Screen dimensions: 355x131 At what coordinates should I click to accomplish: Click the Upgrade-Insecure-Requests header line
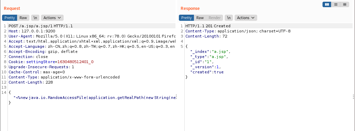pos(41,67)
